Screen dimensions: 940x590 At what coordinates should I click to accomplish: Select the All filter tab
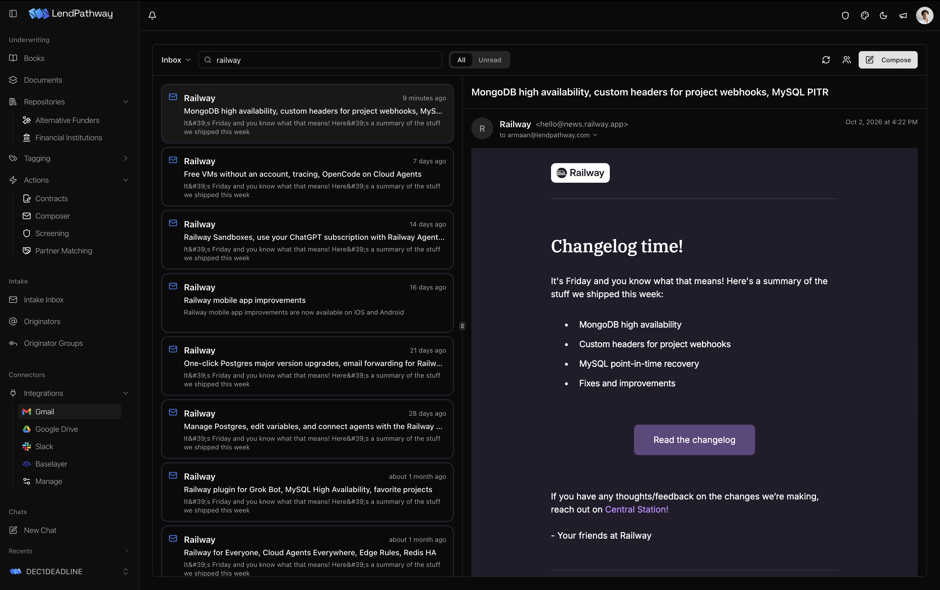[x=461, y=60]
